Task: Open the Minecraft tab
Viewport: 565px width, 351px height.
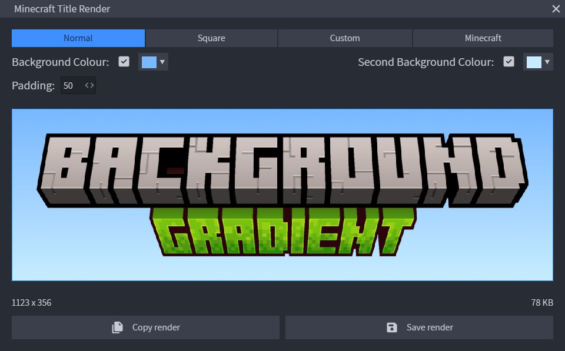Action: pyautogui.click(x=483, y=38)
